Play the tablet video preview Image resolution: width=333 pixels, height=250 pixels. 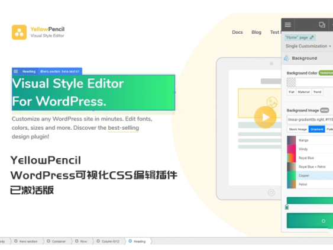click(265, 117)
